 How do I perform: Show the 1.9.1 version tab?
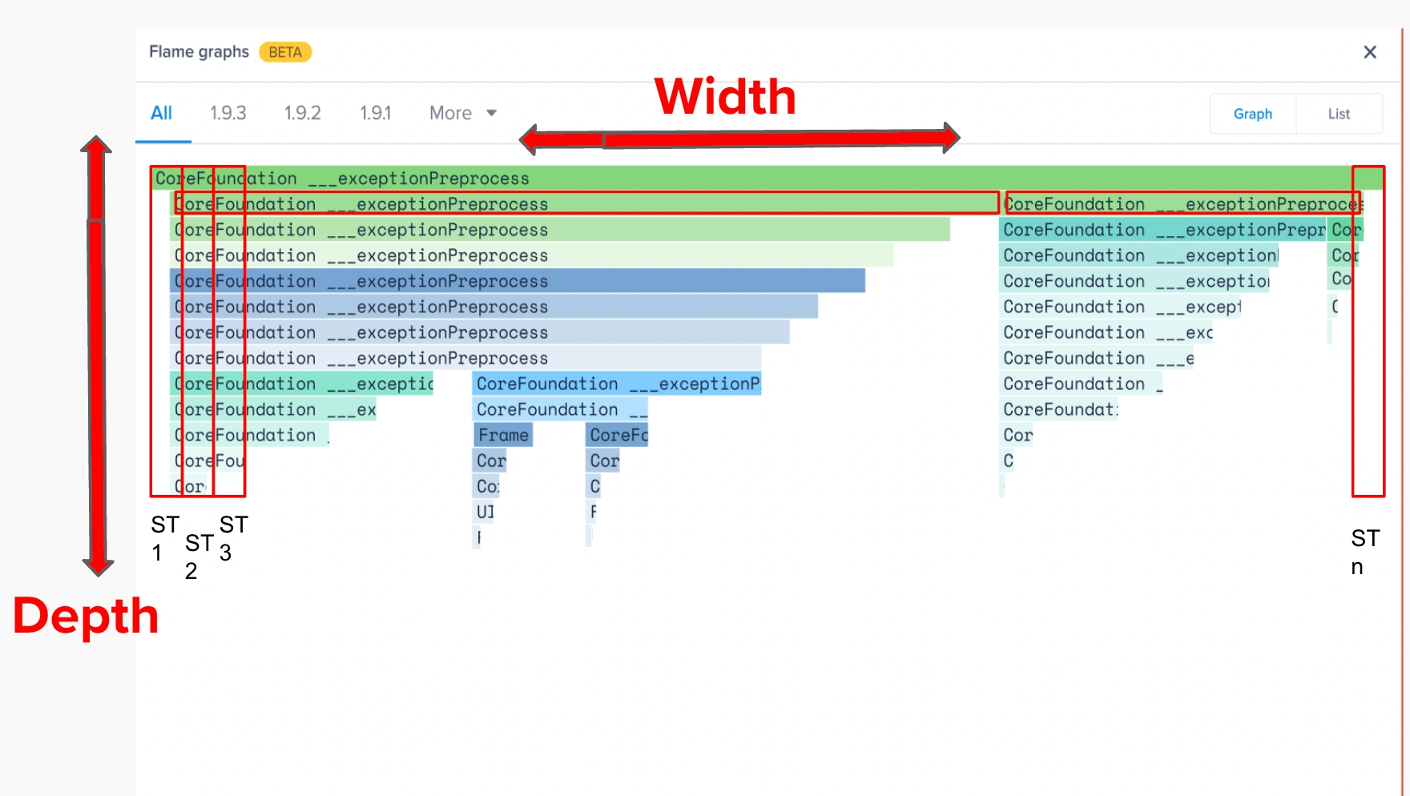point(375,113)
